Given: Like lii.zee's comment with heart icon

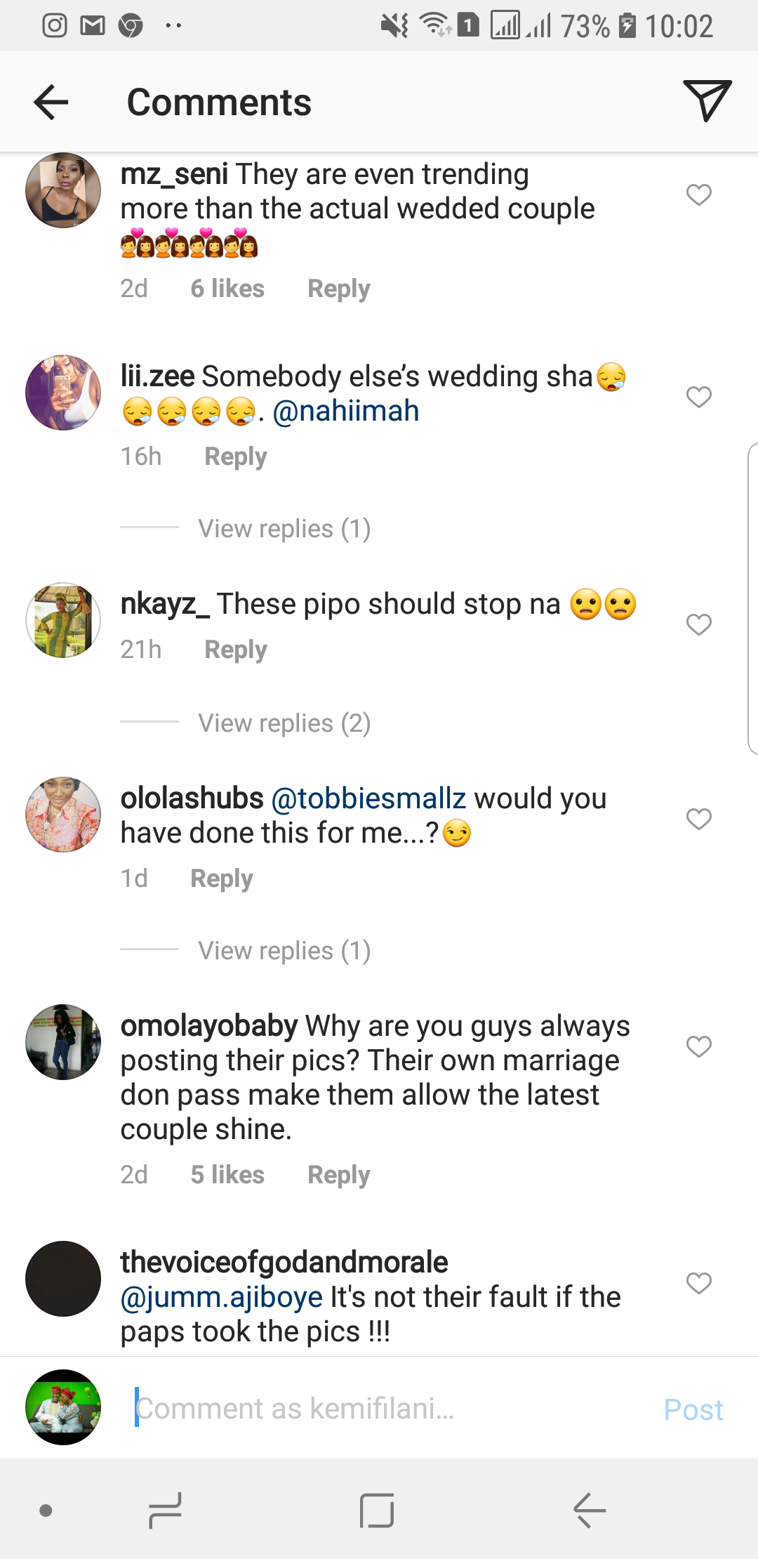Looking at the screenshot, I should coord(698,397).
